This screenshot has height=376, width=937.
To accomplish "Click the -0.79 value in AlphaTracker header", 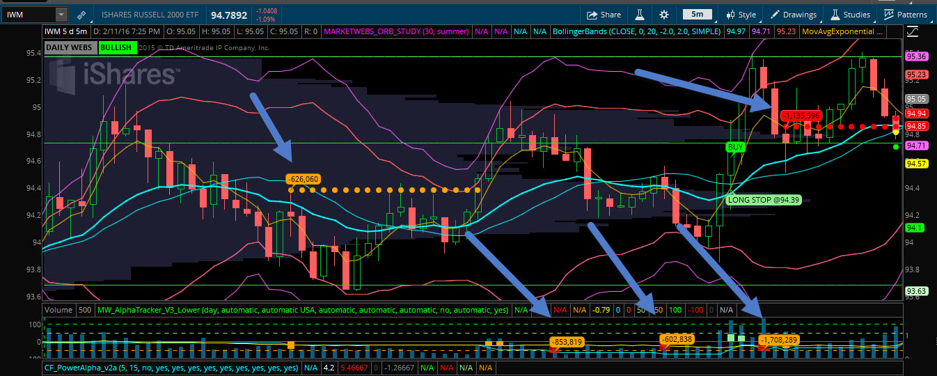I will 601,309.
